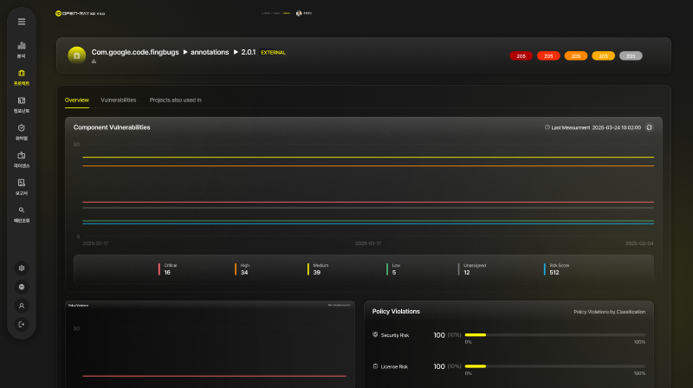Click the hierarchy icon under component name
Viewport: 693px width, 388px height.
[94, 61]
